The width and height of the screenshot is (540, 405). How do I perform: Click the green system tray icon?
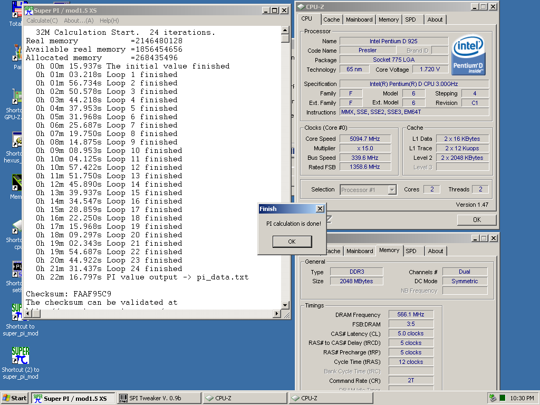502,398
